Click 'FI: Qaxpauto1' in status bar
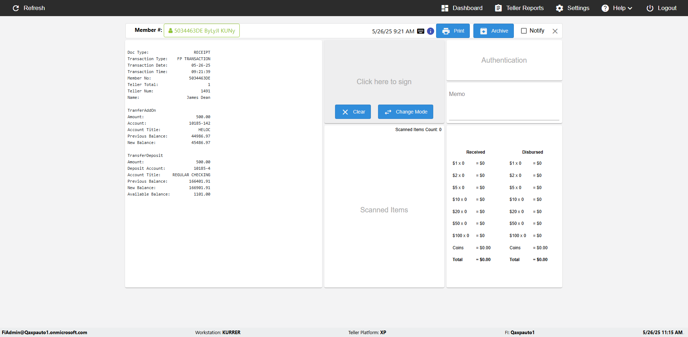 click(x=520, y=332)
